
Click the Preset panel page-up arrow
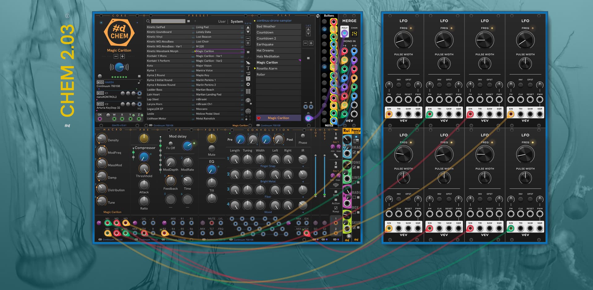click(x=248, y=27)
